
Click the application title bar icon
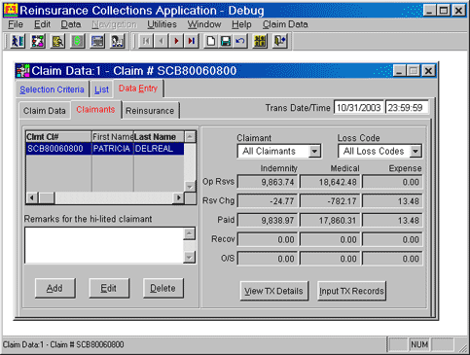coord(11,10)
